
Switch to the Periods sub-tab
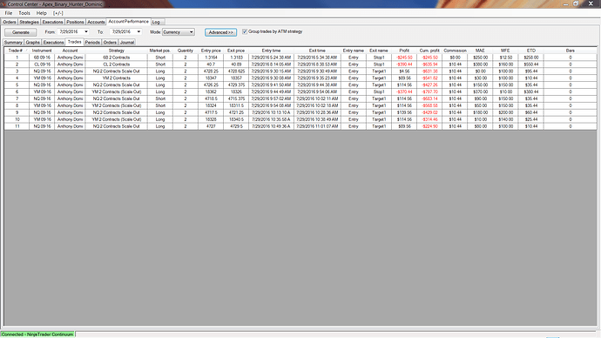(x=92, y=42)
